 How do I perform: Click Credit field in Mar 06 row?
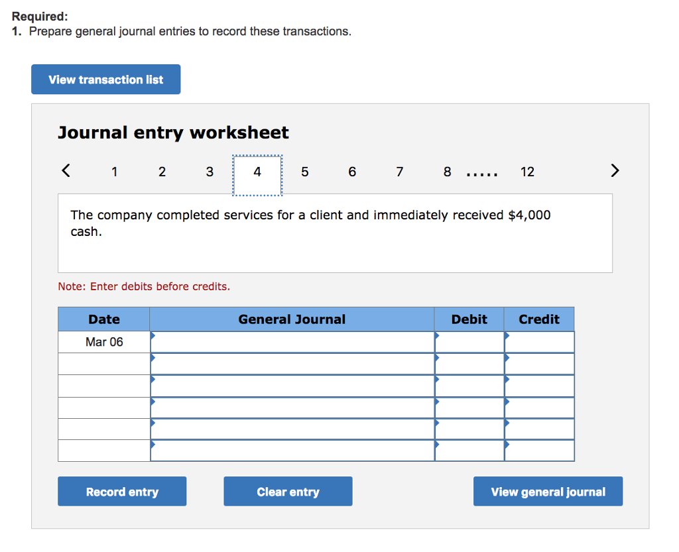[540, 342]
